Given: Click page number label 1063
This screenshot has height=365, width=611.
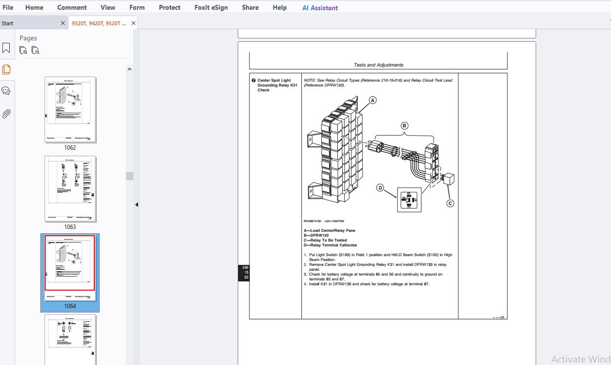Looking at the screenshot, I should coord(70,227).
